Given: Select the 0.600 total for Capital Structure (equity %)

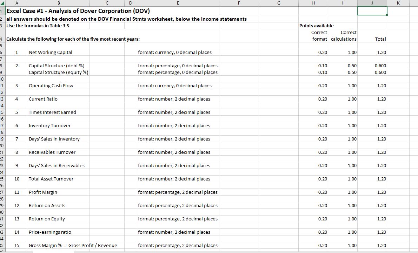Looking at the screenshot, I should click(x=372, y=73).
